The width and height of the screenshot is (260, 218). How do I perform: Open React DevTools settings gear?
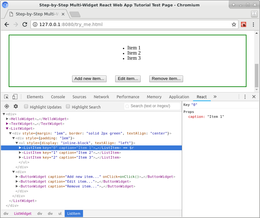pos(16,106)
